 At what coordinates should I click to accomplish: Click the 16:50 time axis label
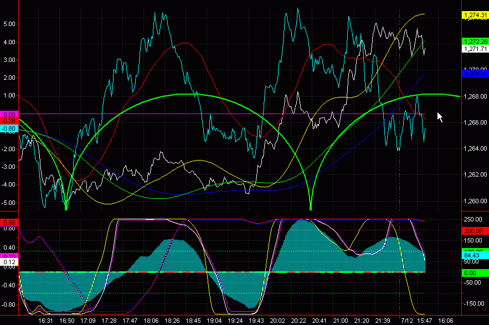pos(67,321)
